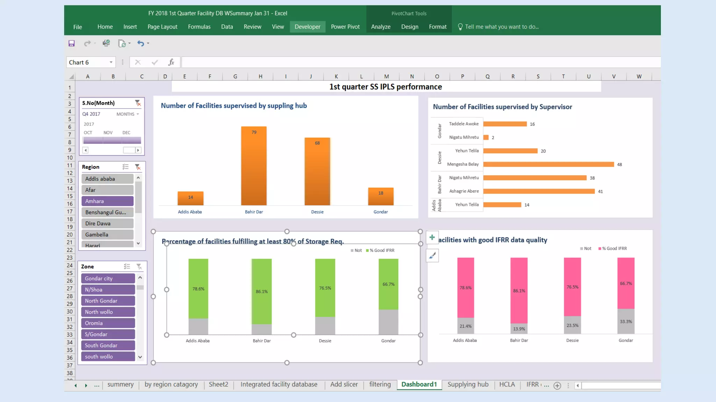Click the Save icon in quick access toolbar
The image size is (716, 402).
click(x=71, y=43)
